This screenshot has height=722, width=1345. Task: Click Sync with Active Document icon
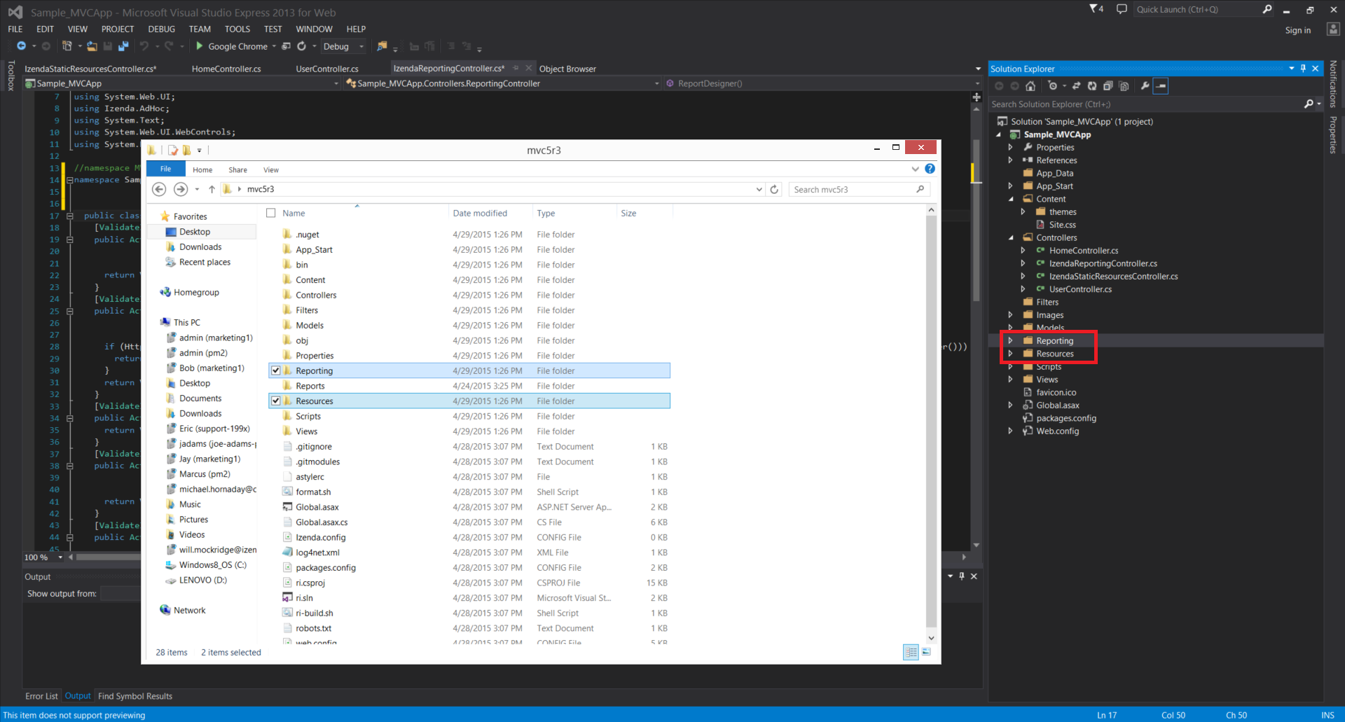1076,86
